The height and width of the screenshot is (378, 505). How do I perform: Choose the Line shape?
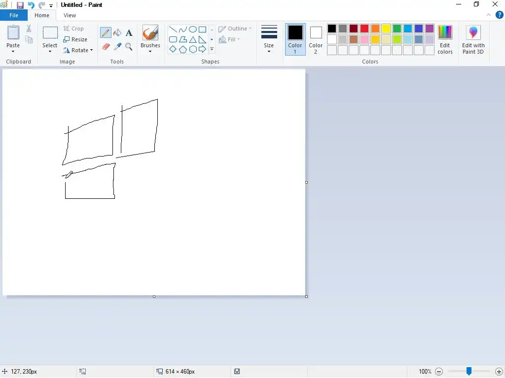click(173, 30)
